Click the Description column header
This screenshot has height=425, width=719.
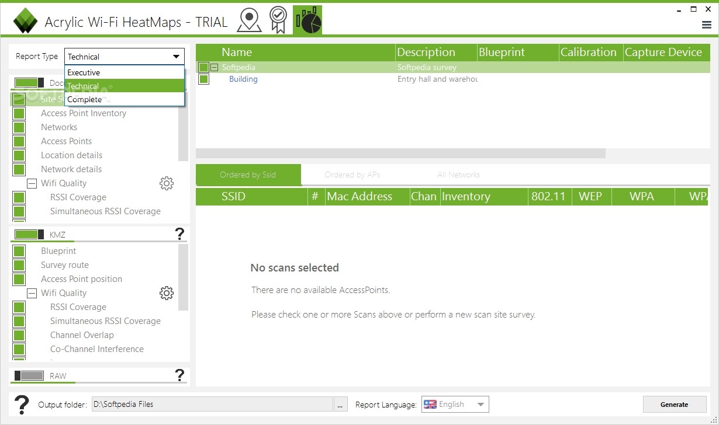point(437,53)
